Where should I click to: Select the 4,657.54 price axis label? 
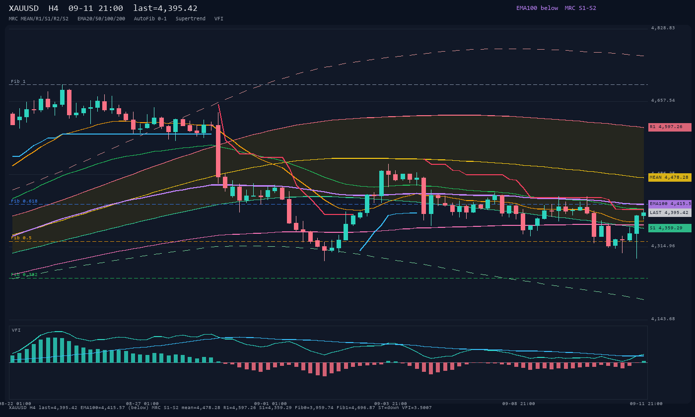[663, 101]
